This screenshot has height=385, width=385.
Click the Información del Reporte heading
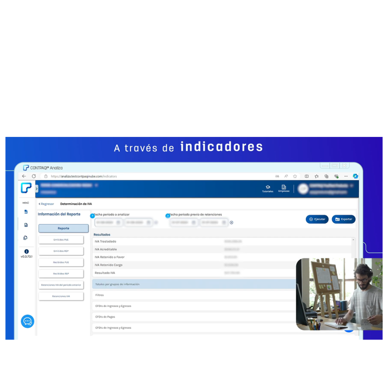pyautogui.click(x=59, y=214)
